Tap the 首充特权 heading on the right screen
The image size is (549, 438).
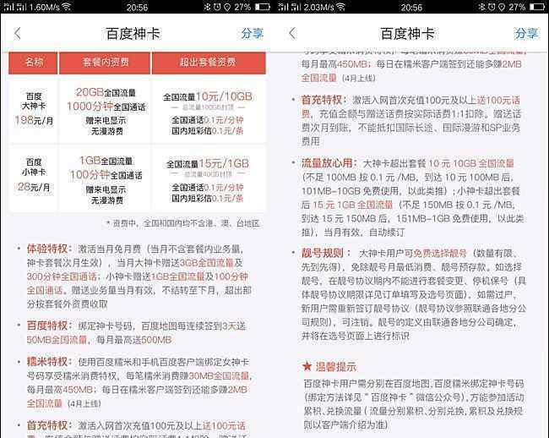click(322, 100)
